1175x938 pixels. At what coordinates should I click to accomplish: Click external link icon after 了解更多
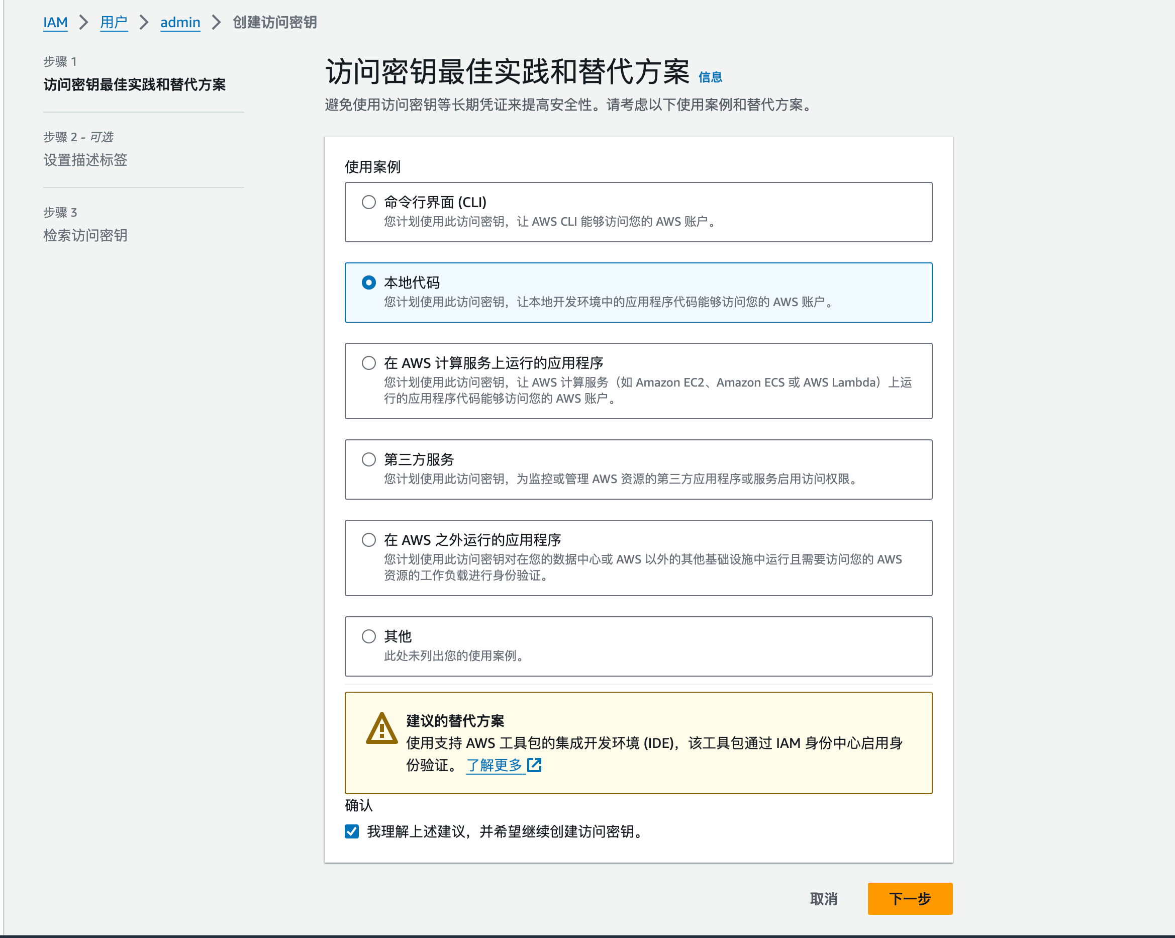click(535, 765)
